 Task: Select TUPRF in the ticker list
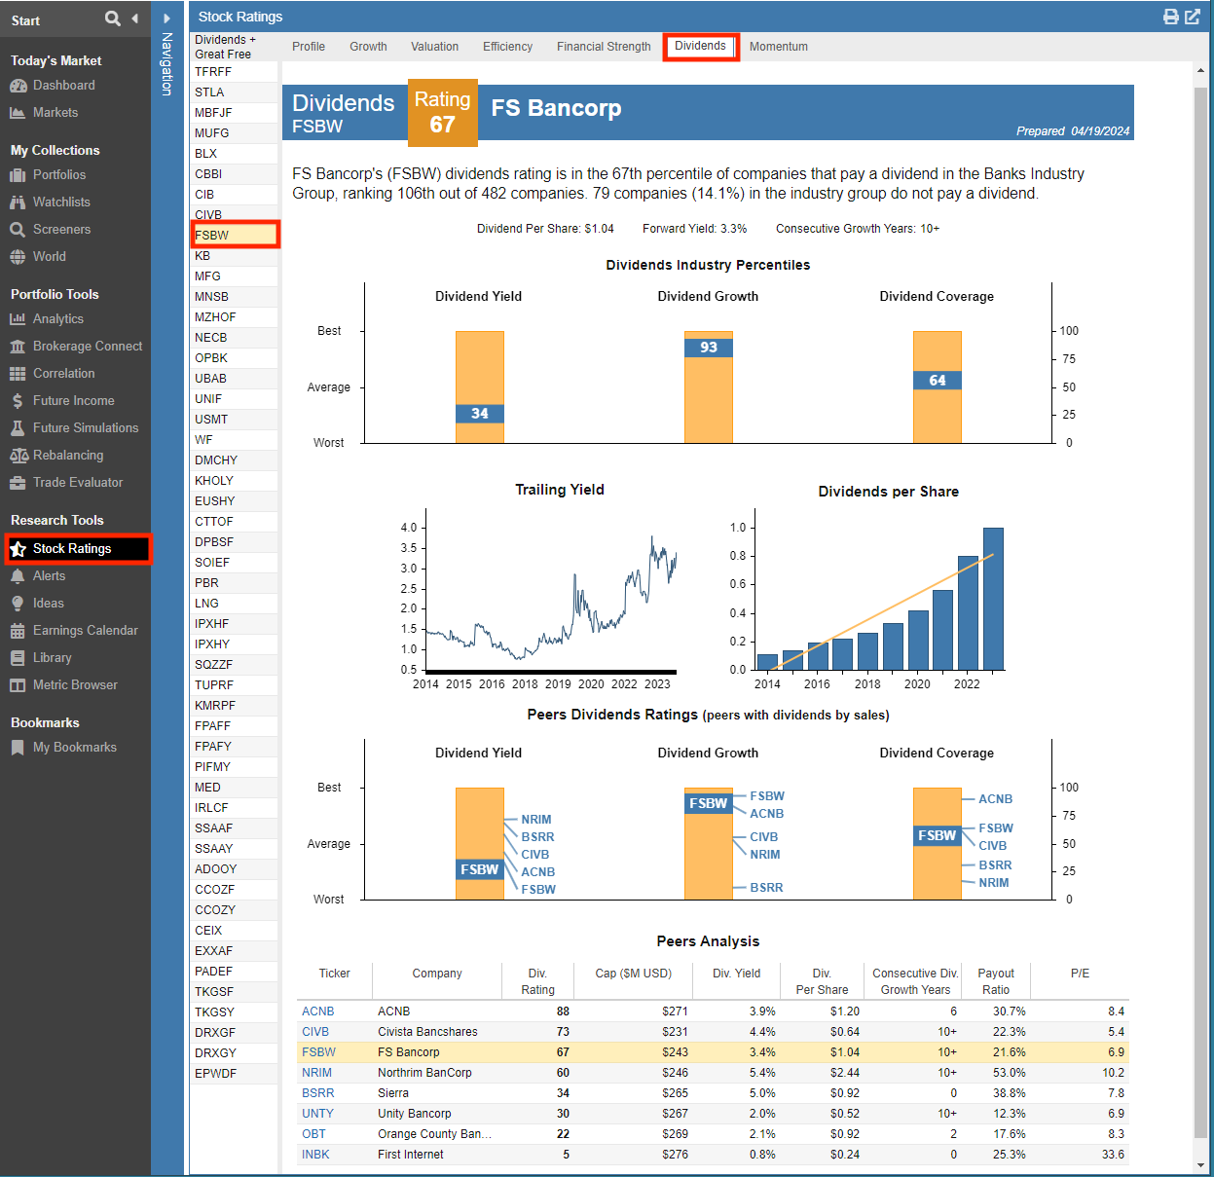(x=234, y=685)
